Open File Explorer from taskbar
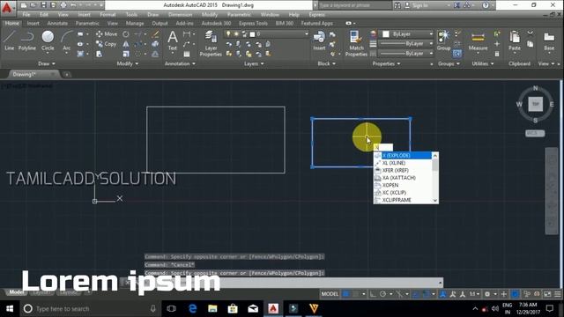This screenshot has width=564, height=317. [x=212, y=308]
